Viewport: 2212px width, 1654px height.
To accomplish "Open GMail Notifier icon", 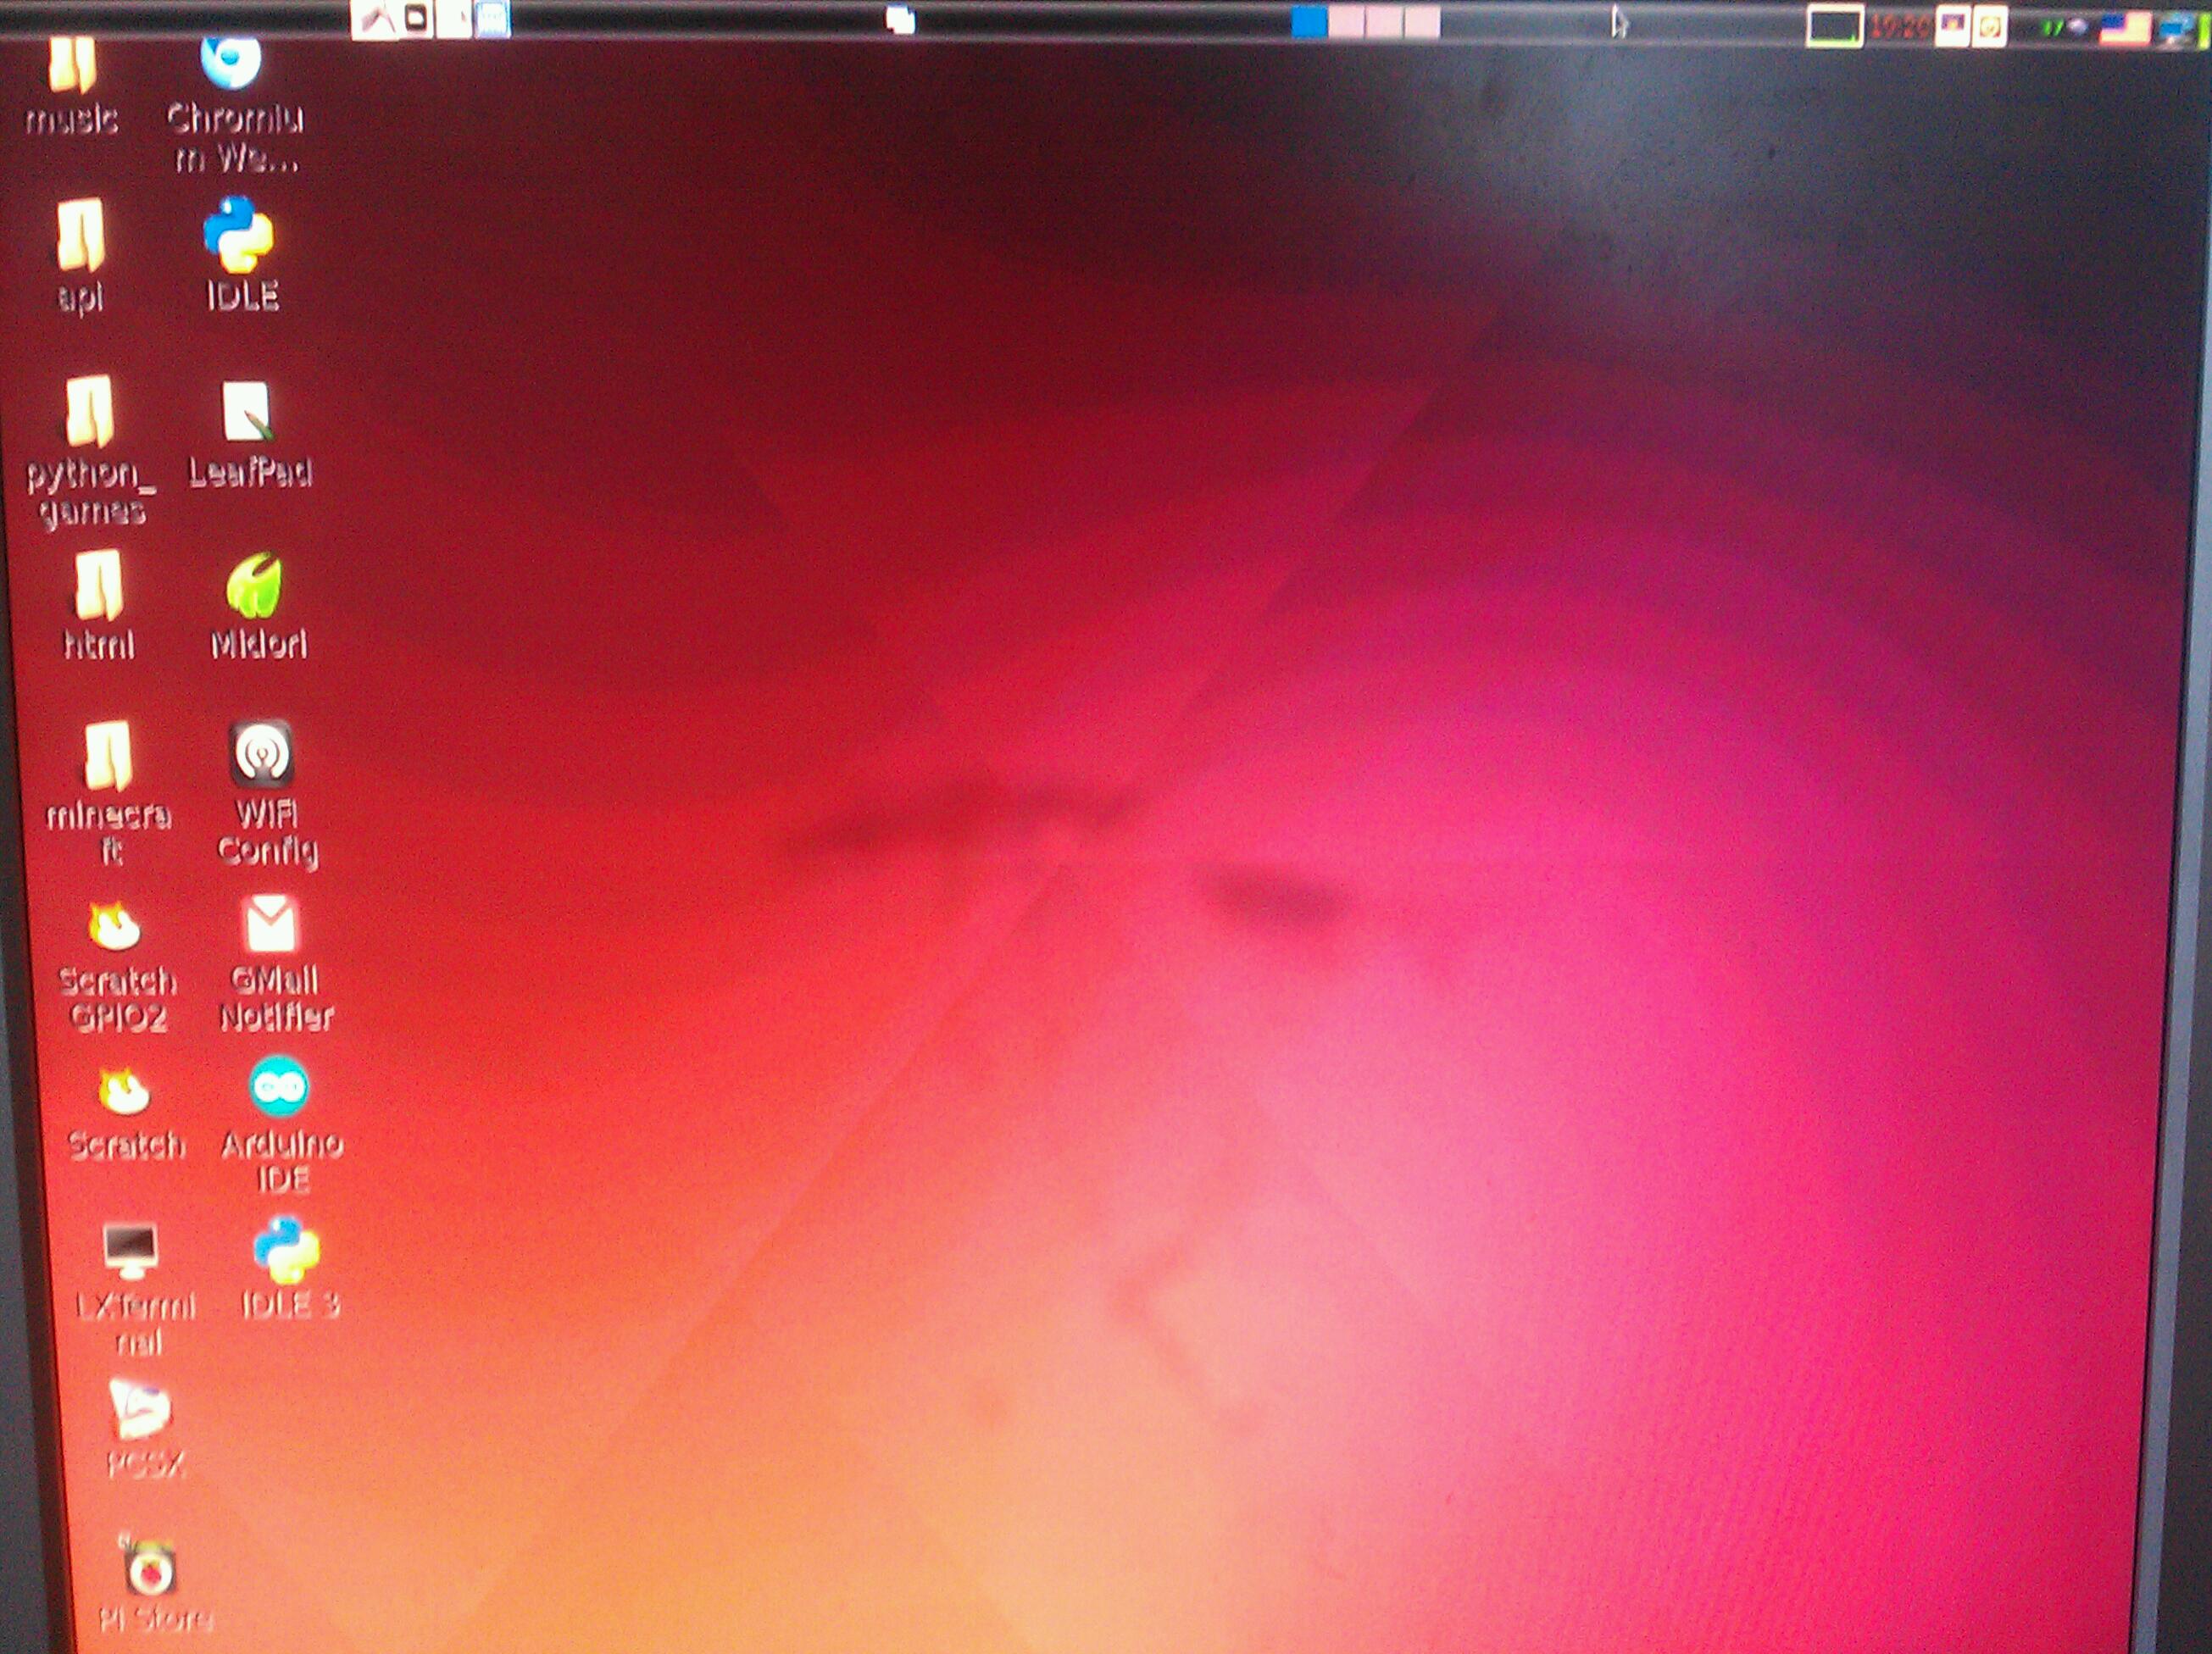I will (271, 924).
